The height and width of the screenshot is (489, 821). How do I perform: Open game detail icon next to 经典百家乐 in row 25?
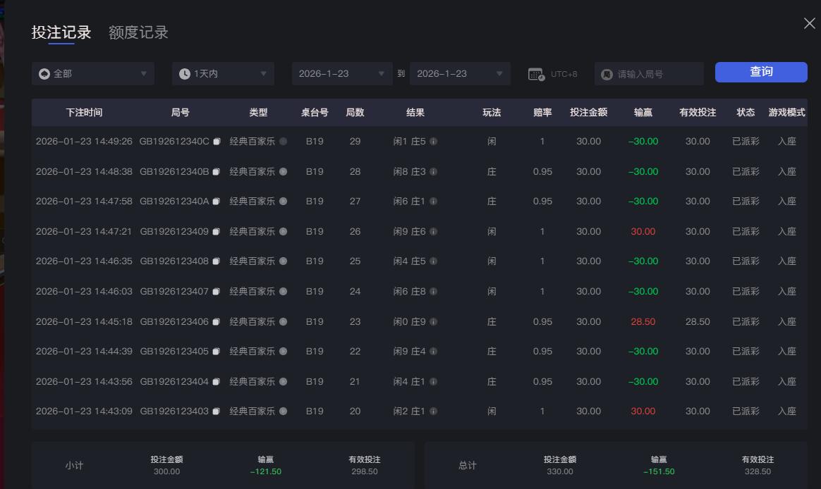coord(283,261)
